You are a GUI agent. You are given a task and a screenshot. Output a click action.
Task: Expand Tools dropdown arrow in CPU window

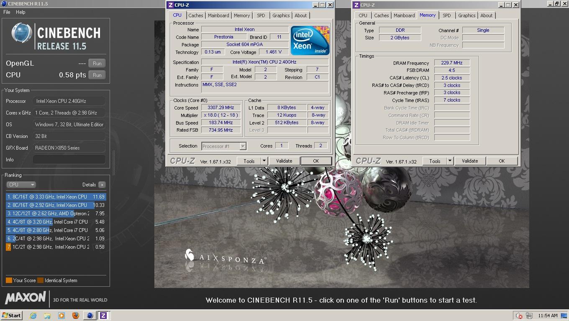pos(264,161)
